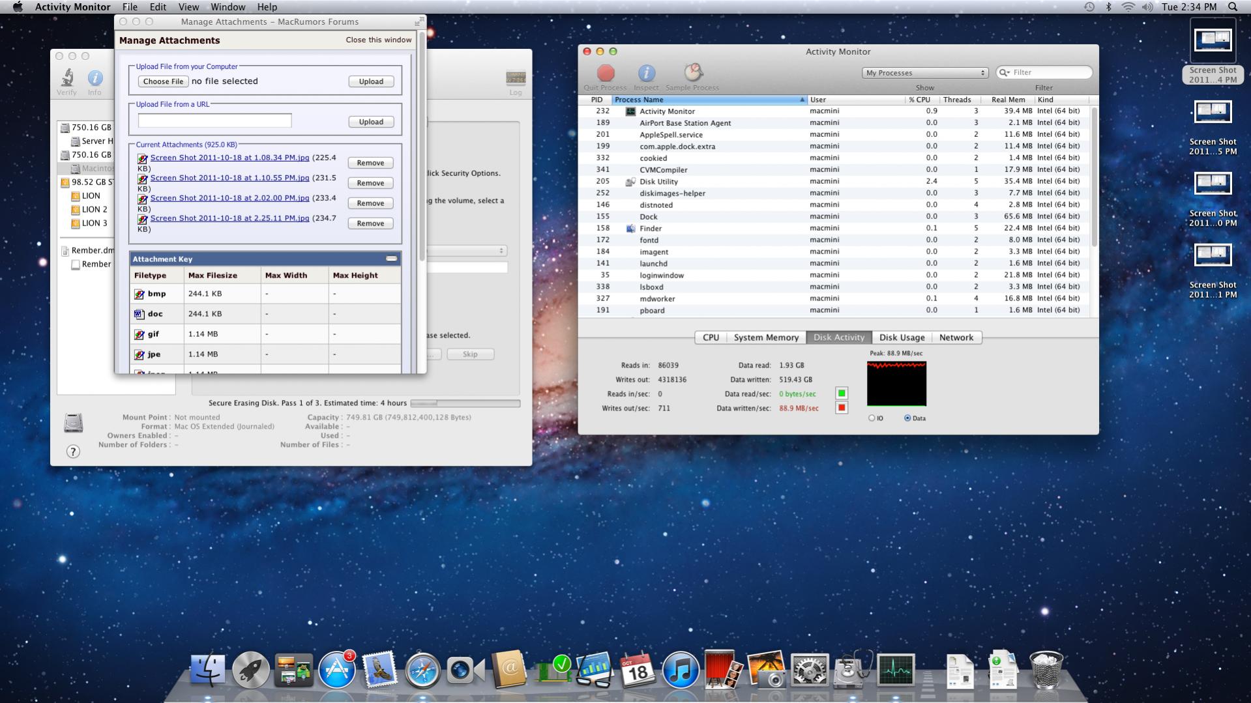Image resolution: width=1251 pixels, height=703 pixels.
Task: Click the Disk Utility help question mark button
Action: 73,452
